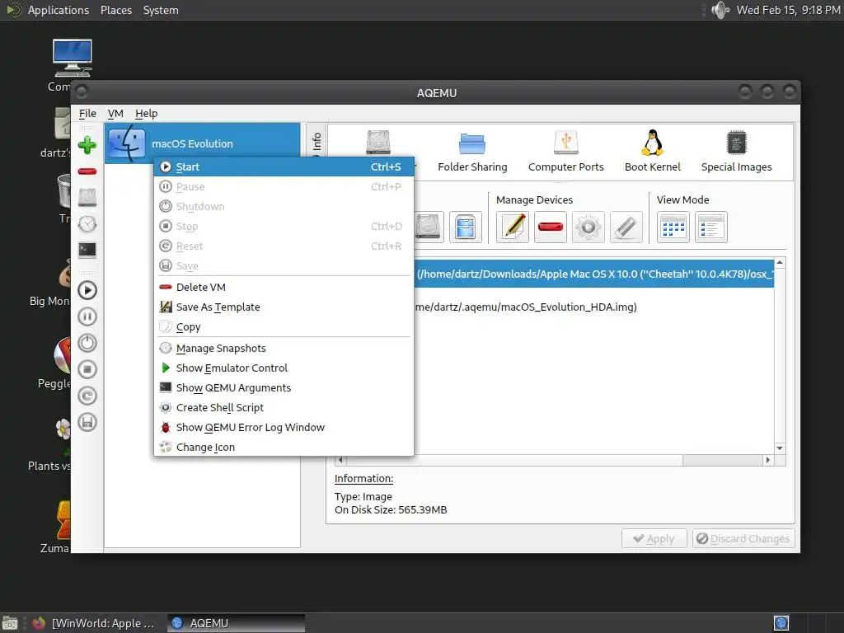The height and width of the screenshot is (633, 844).
Task: Click the eraser Format device icon
Action: pos(626,227)
